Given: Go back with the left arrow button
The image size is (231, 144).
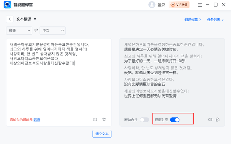Looking at the screenshot, I should pos(10,19).
